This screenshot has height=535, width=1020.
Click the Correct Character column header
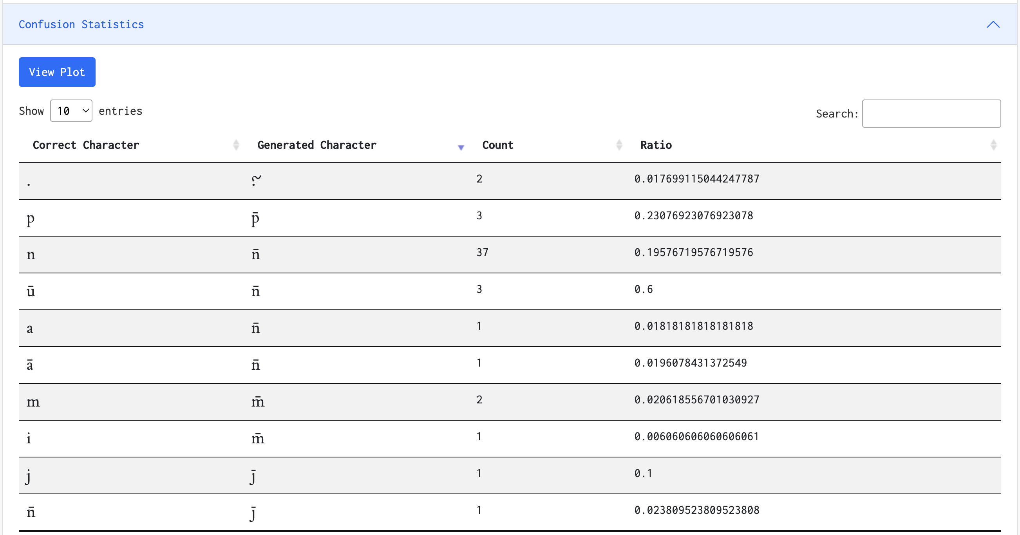coord(86,145)
